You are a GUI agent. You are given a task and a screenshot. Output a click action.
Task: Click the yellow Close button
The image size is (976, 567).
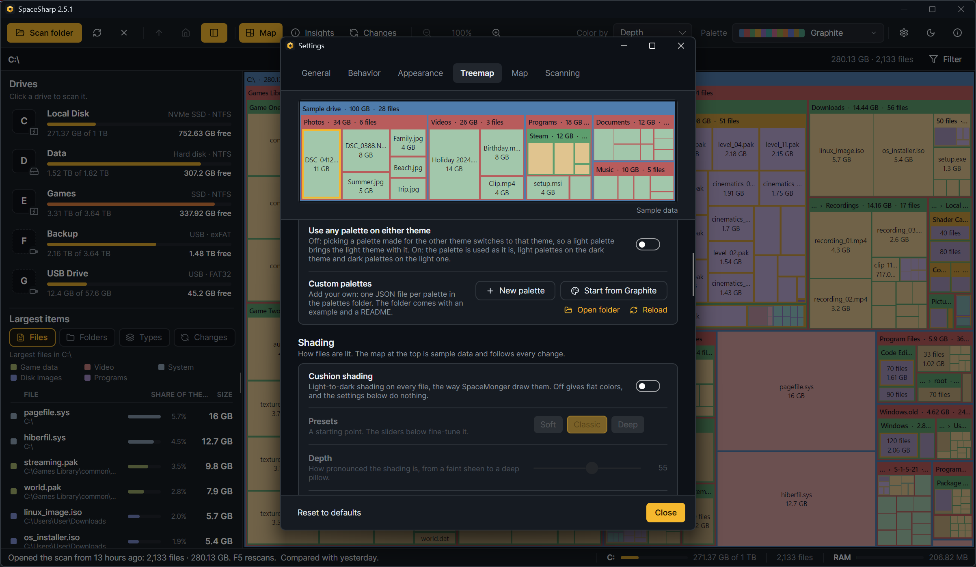(665, 513)
